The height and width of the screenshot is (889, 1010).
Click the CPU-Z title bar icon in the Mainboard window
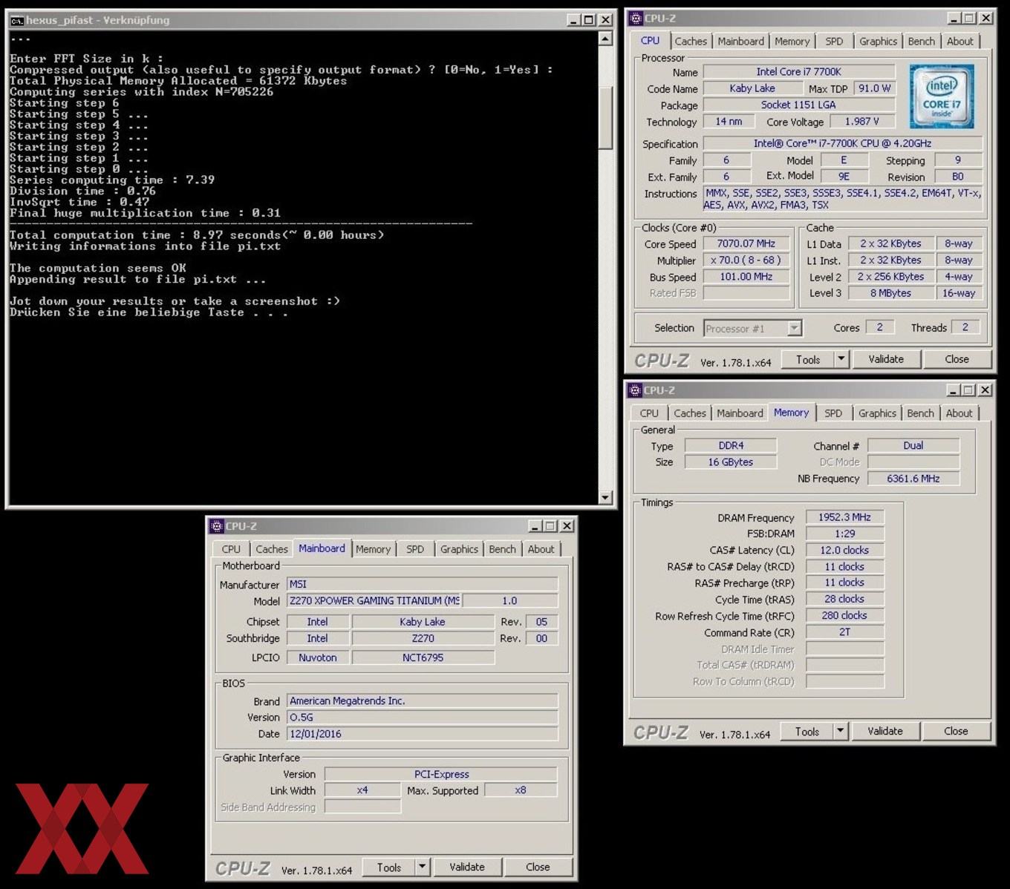pyautogui.click(x=217, y=525)
